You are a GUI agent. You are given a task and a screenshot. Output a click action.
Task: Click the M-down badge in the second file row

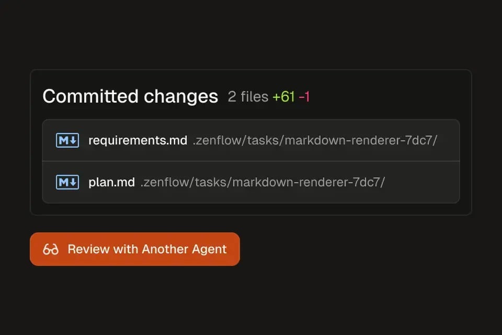pyautogui.click(x=67, y=182)
